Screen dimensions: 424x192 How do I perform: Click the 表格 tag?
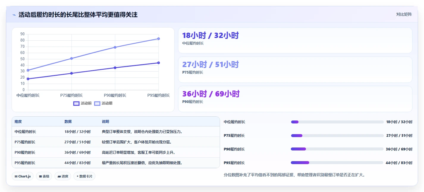pos(44,176)
